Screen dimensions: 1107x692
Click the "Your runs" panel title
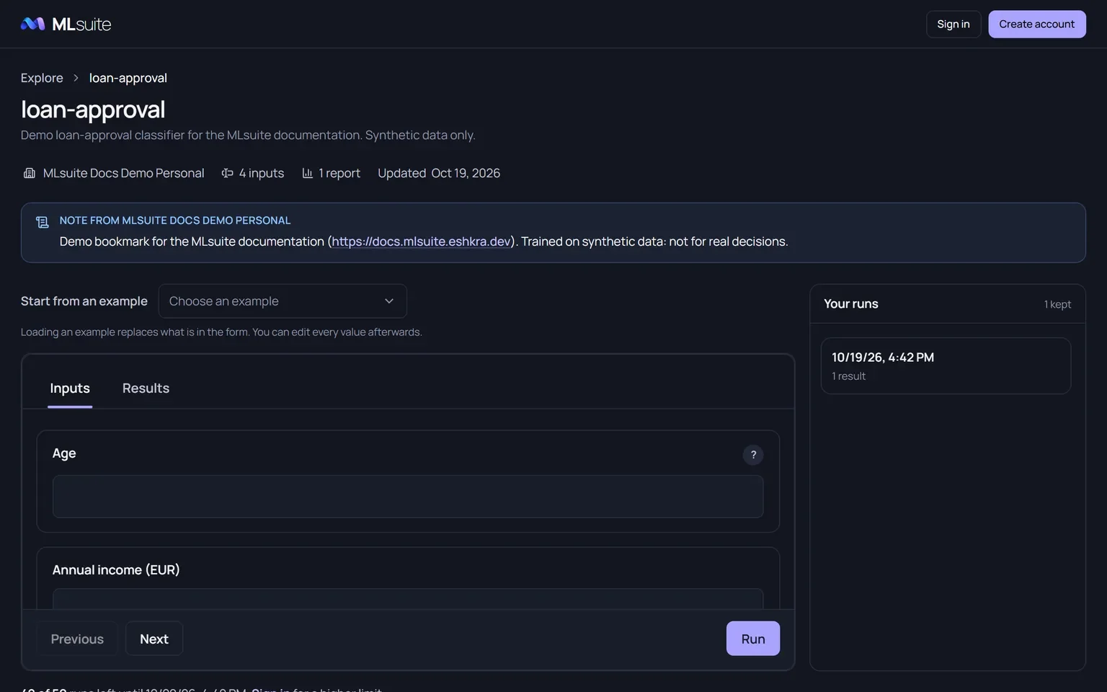[851, 303]
